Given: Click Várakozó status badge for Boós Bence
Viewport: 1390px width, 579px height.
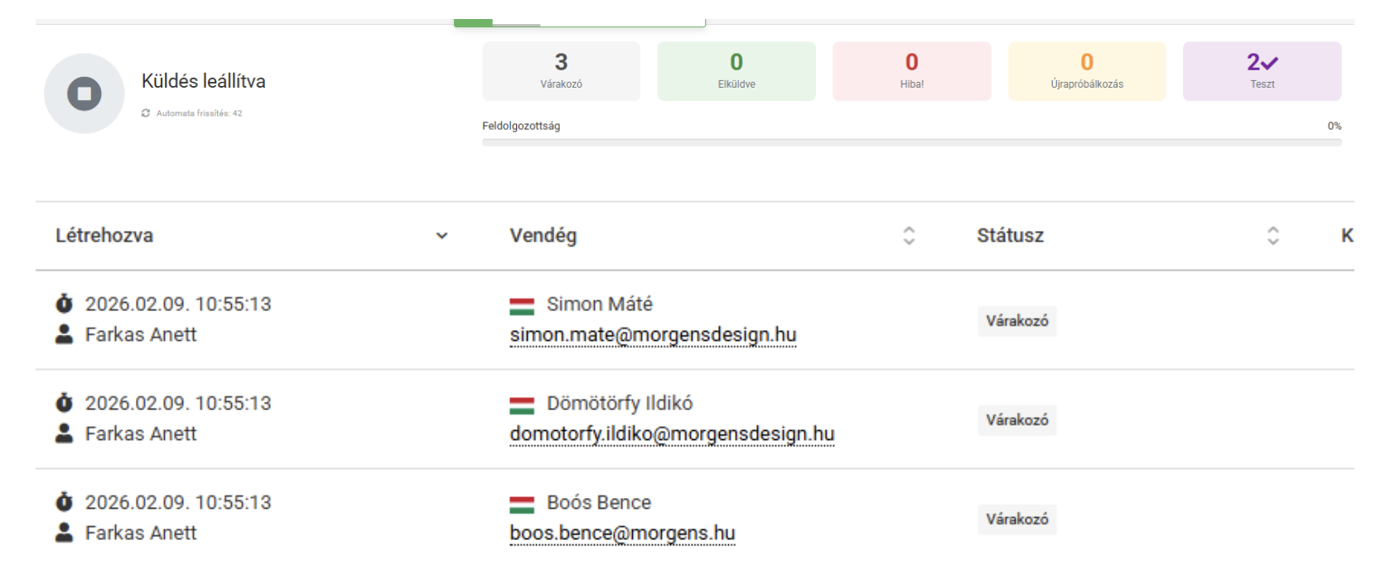Looking at the screenshot, I should click(x=1016, y=519).
